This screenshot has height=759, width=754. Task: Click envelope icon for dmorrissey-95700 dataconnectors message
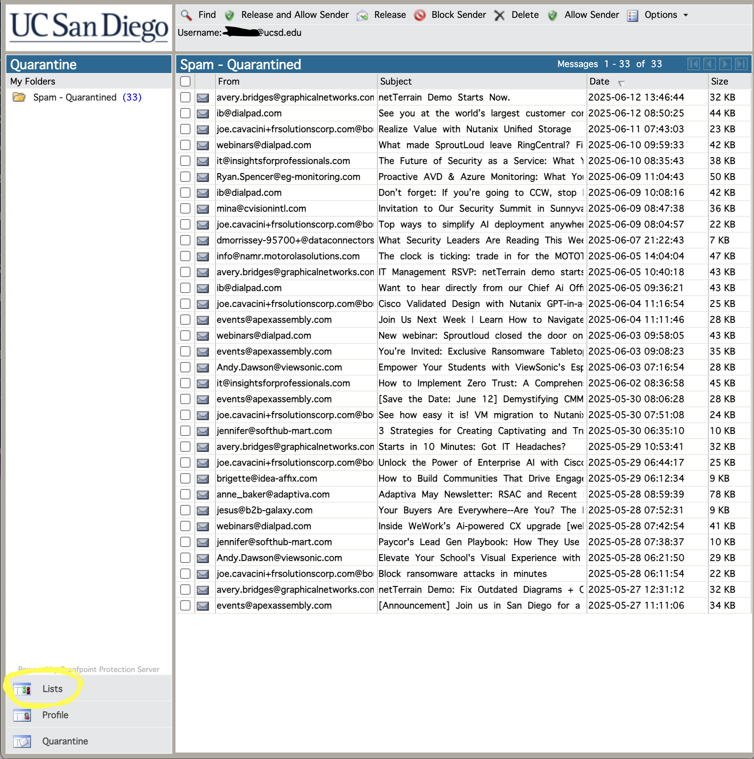coord(203,240)
